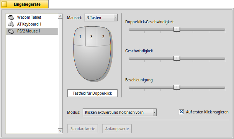Open the Mausart dropdown showing 3-Tasten
Viewport: 234px width, 139px height.
point(101,18)
